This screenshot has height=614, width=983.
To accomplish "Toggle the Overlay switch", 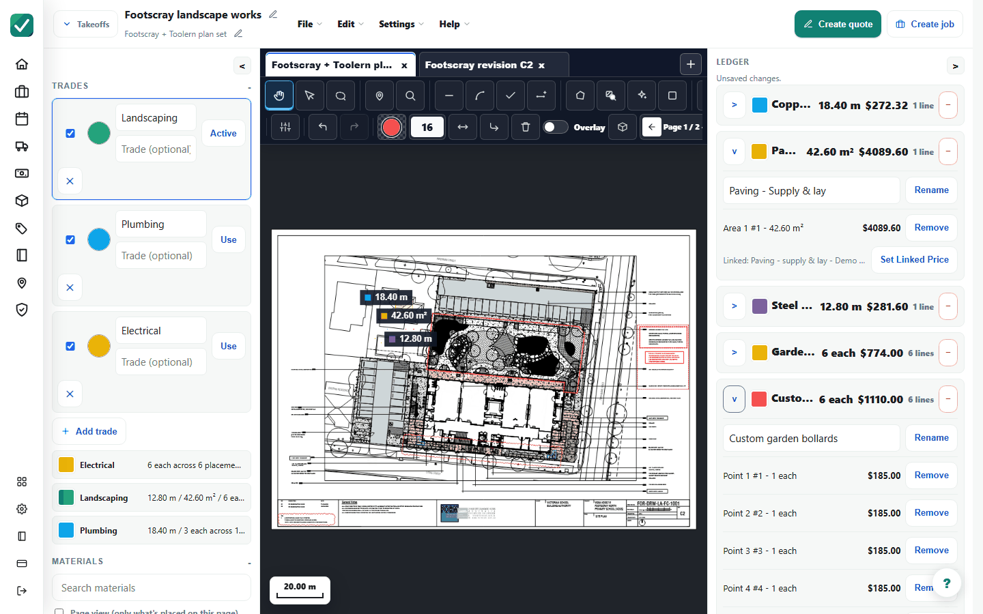I will coord(555,127).
